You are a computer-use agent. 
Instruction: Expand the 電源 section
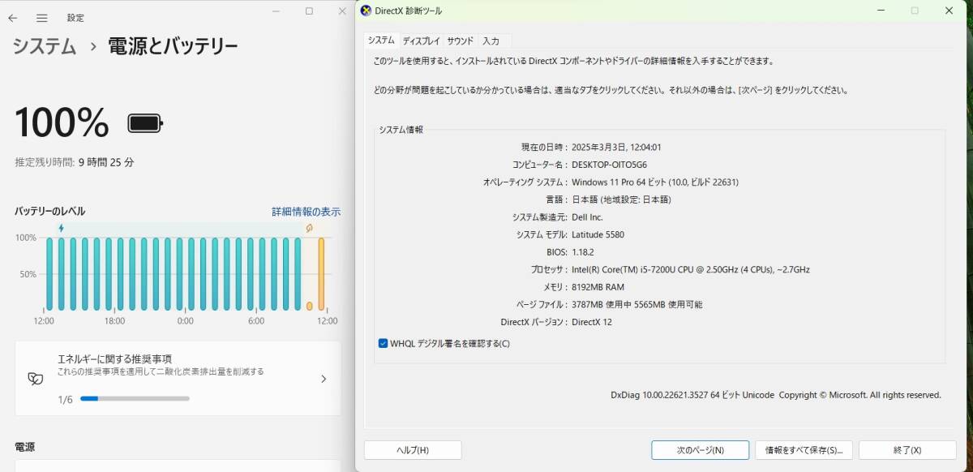tap(24, 447)
